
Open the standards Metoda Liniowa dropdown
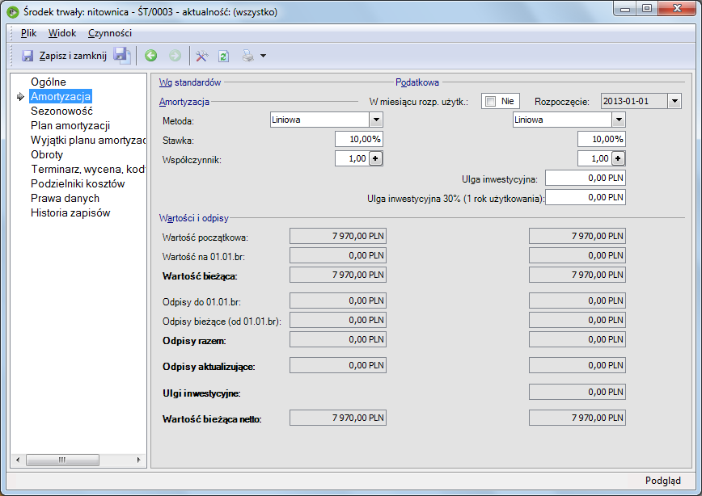[x=376, y=120]
